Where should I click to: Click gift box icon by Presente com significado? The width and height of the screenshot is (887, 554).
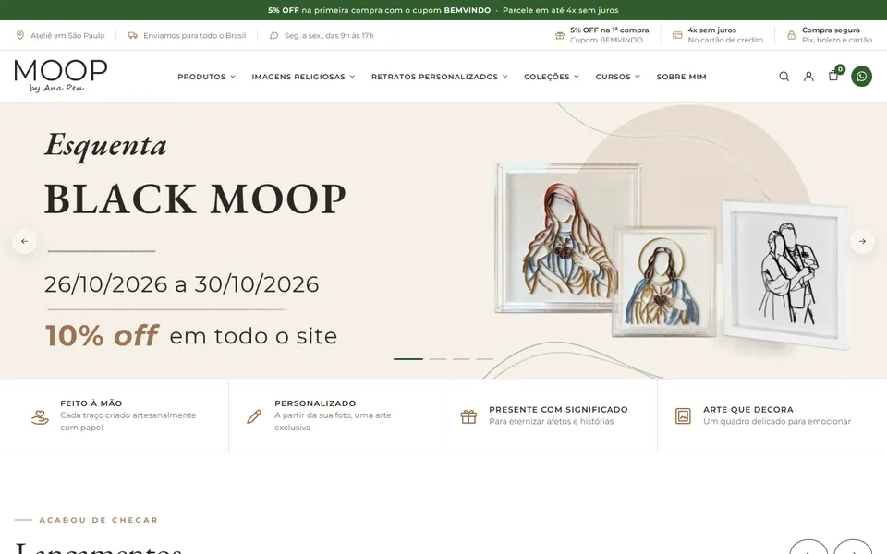click(468, 416)
